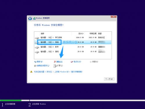Click the 1024.0 GB total size cell

pyautogui.click(x=80, y=37)
